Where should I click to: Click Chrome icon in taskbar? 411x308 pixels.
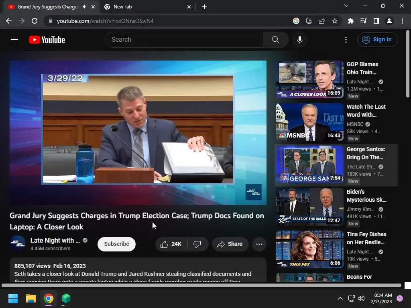[49, 298]
